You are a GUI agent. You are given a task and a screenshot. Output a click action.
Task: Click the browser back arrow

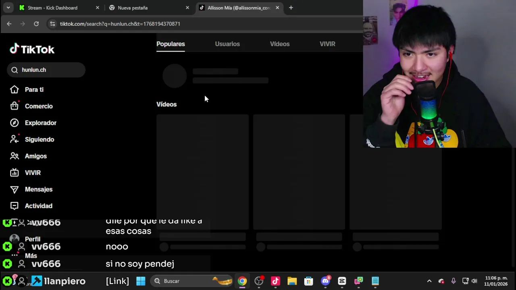[x=9, y=24]
